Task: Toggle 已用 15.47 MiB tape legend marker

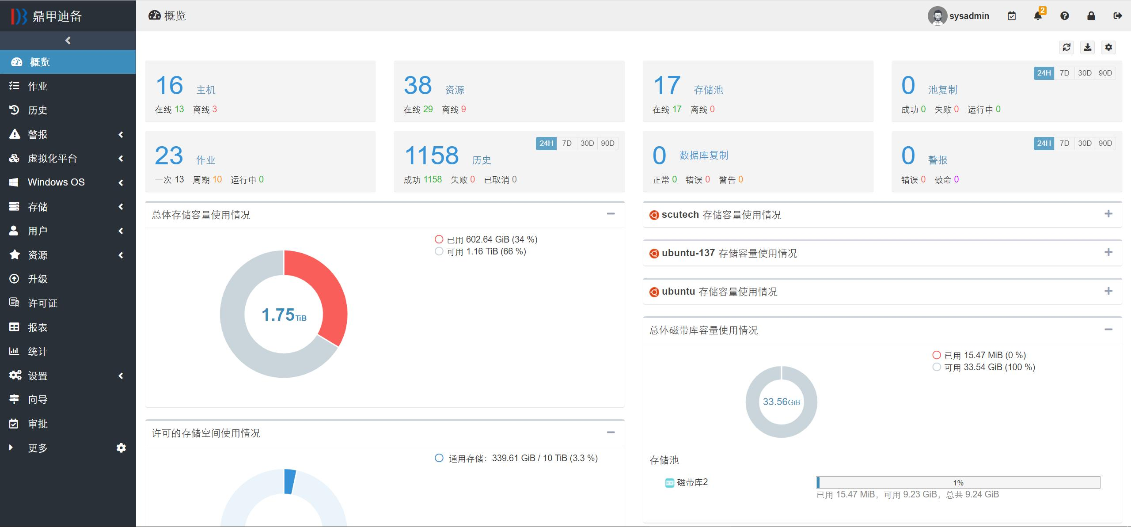Action: [937, 355]
